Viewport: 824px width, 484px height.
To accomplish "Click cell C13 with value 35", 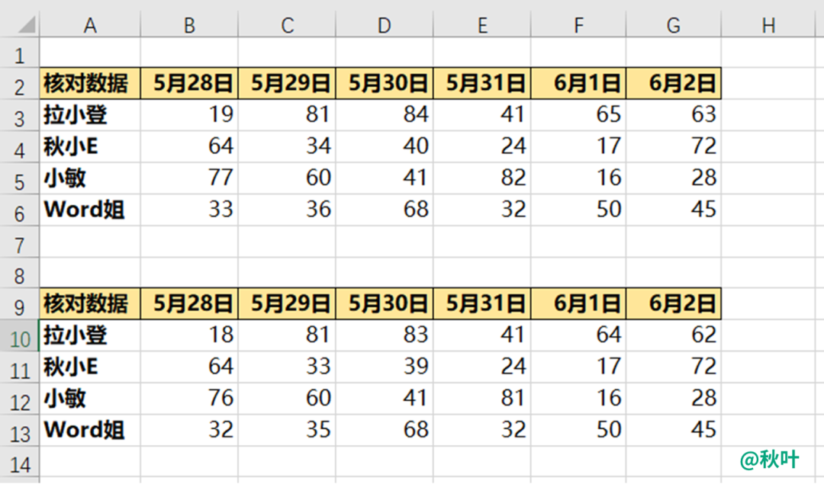I will [x=287, y=430].
